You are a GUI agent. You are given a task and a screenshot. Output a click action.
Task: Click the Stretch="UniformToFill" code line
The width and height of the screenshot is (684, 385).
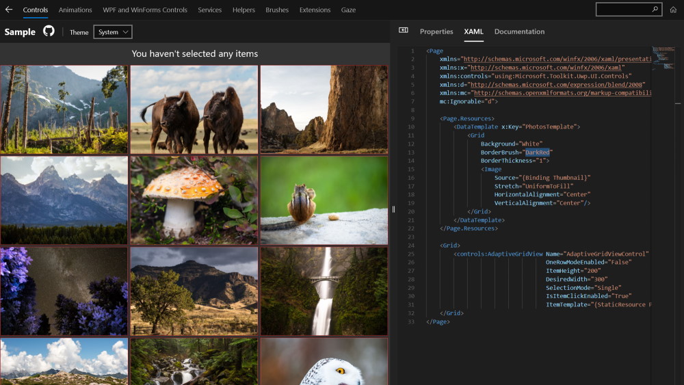(x=534, y=186)
